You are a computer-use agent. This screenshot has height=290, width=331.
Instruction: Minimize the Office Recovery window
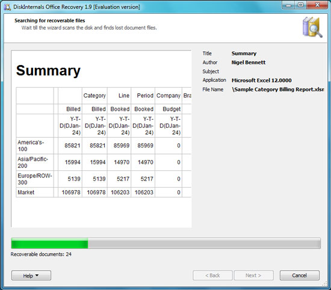tap(288, 5)
